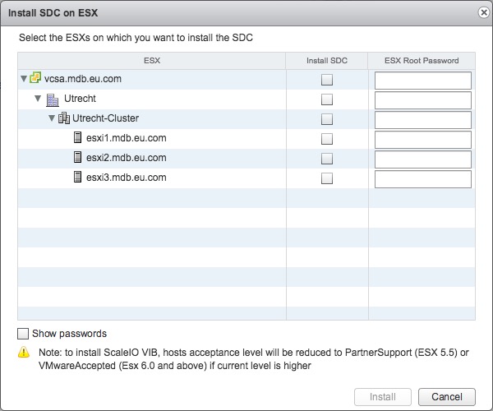
Task: Click the yellow warning icon beside the note
Action: (23, 353)
